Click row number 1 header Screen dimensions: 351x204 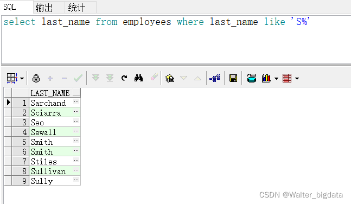[20, 103]
